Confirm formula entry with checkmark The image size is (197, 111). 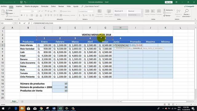(24, 23)
